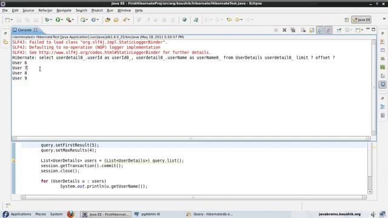Screen dimensions: 388x218
Task: Click the New file wizard icon
Action: coord(7,20)
